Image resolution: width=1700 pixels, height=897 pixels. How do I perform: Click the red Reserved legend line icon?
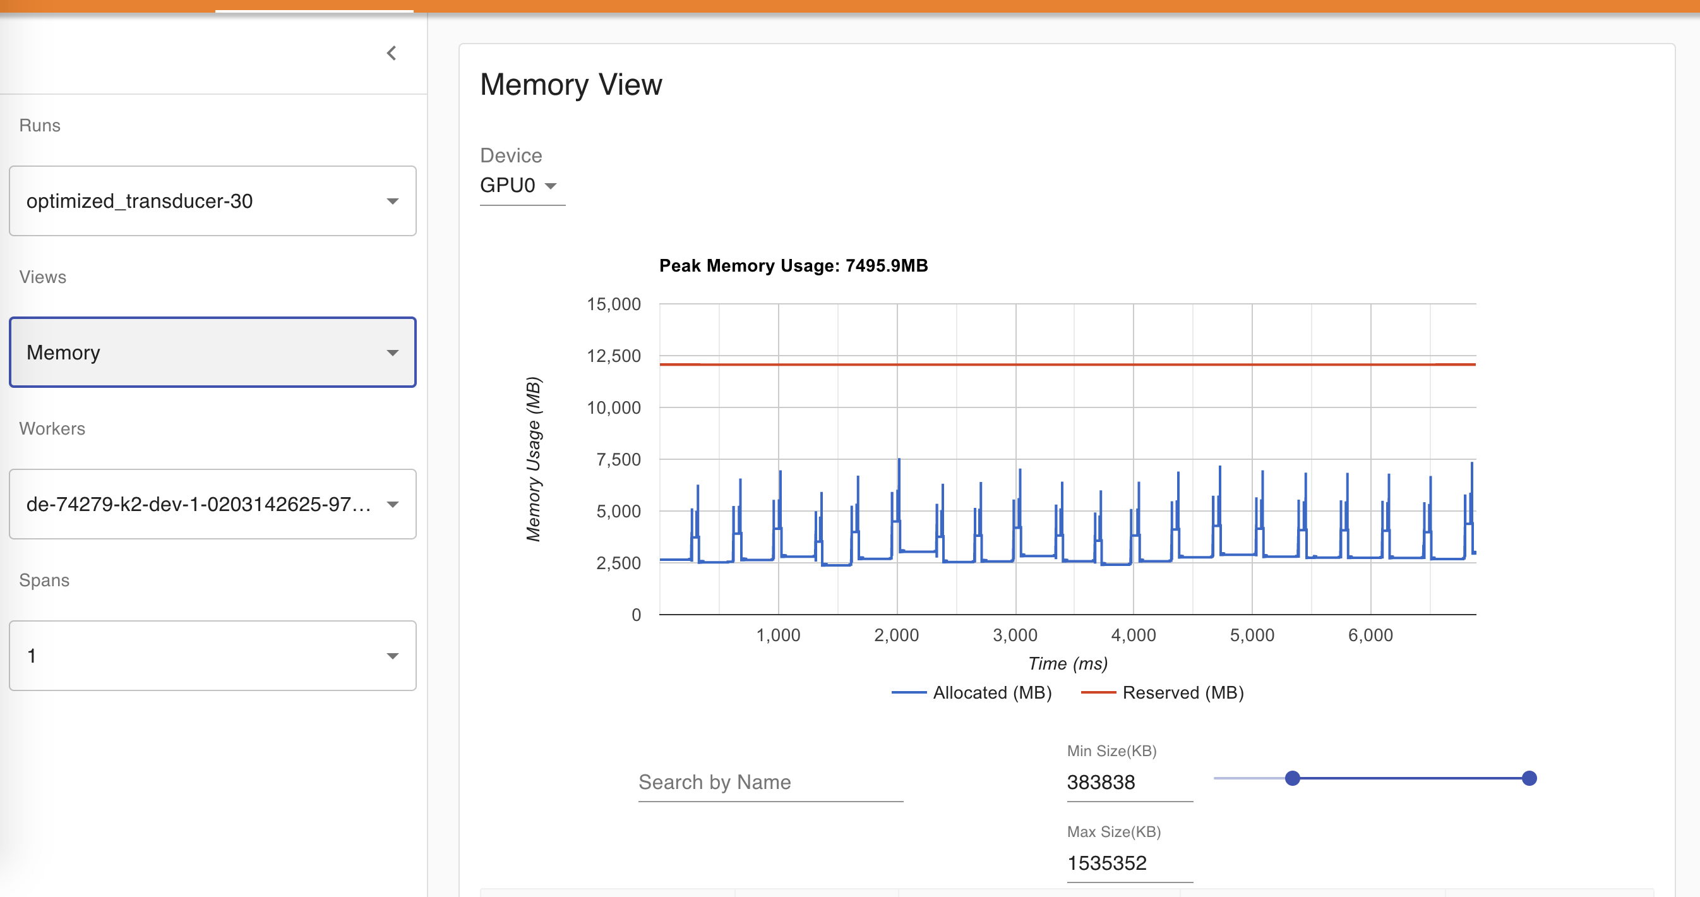(1098, 692)
